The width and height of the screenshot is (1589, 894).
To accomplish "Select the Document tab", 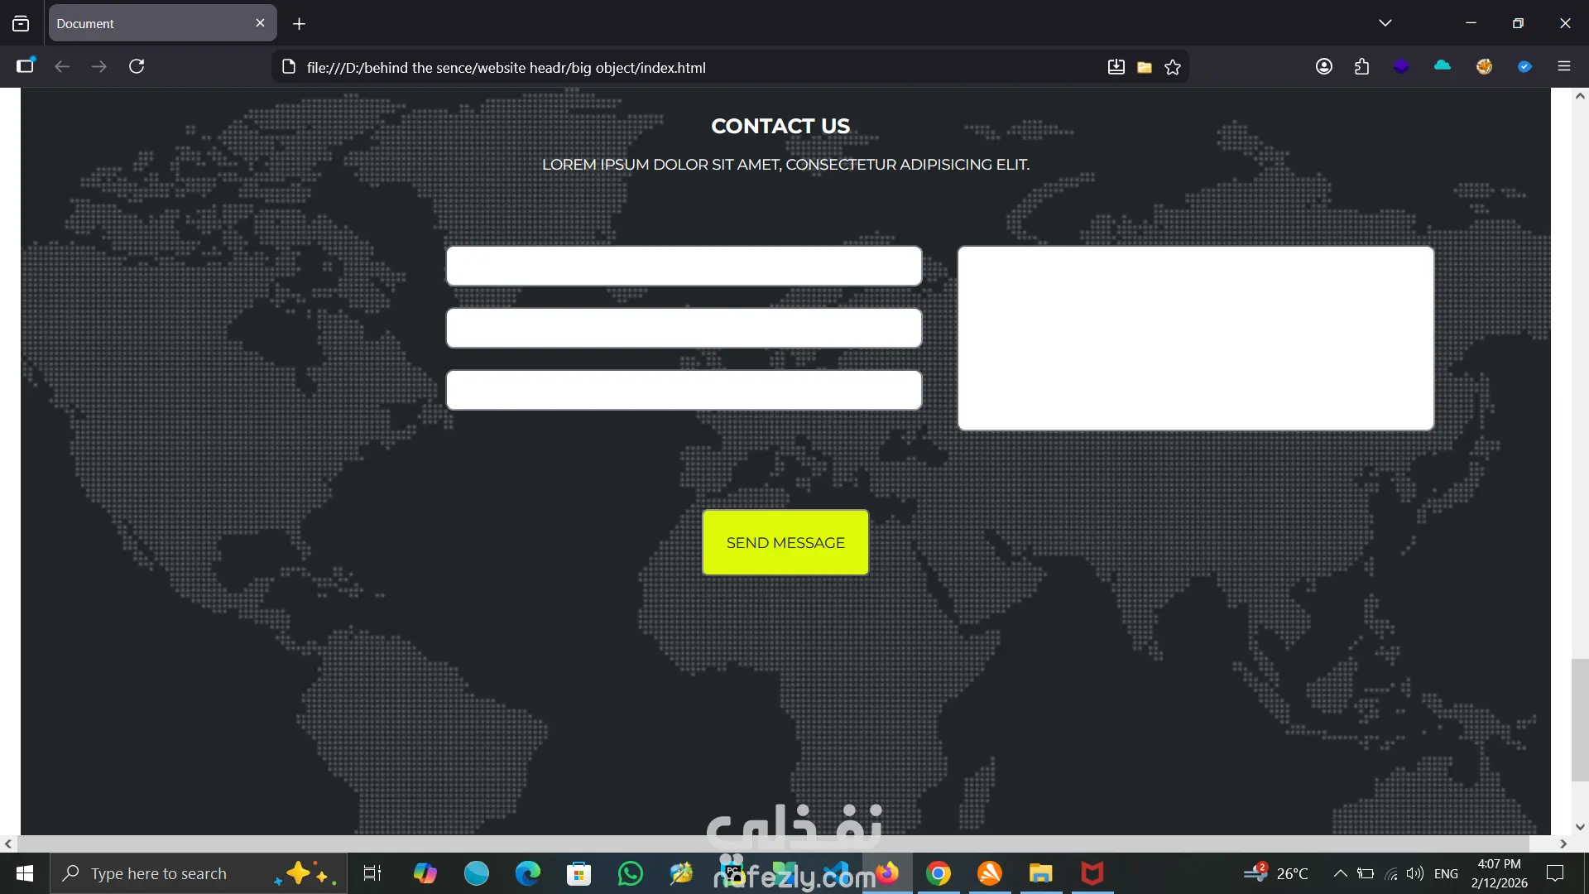I will point(149,23).
